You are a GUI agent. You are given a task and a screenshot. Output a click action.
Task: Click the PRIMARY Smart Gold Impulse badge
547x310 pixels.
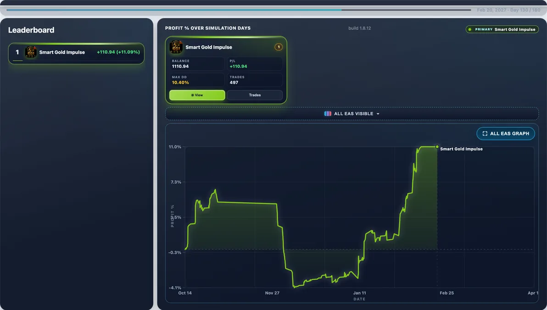(x=502, y=29)
